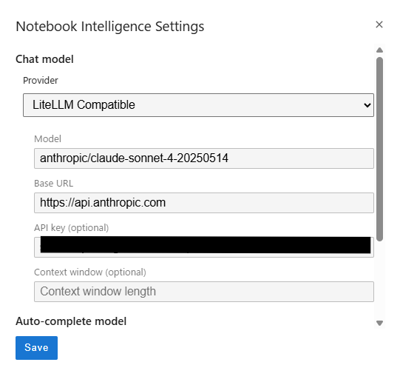400x365 pixels.
Task: Close the Notebook Intelligence Settings dialog
Action: [379, 24]
